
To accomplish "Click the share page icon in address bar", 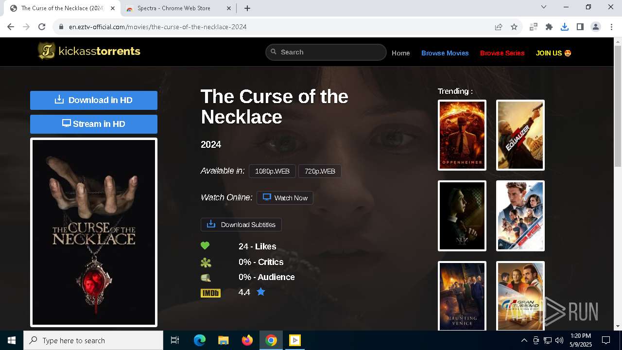I will tap(499, 27).
